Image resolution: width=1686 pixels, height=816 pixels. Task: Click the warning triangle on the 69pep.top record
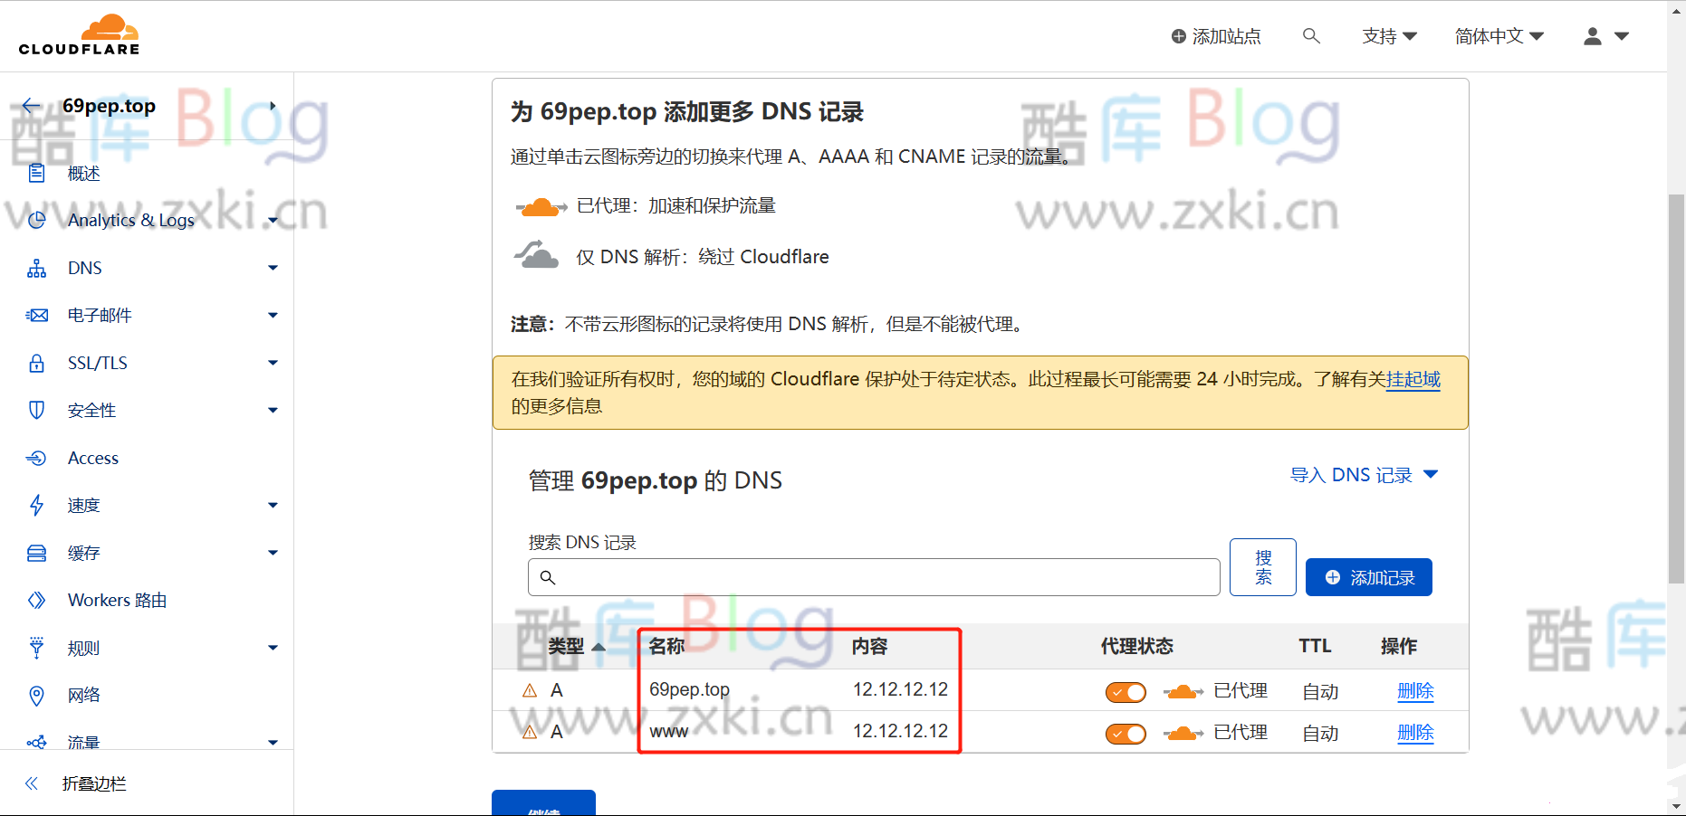click(529, 689)
